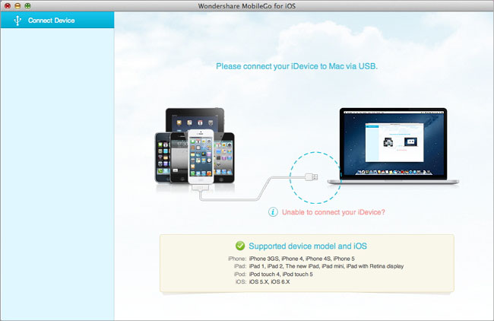Viewport: 494px width, 321px height.
Task: Click the USB trident icon in sidebar
Action: (17, 21)
